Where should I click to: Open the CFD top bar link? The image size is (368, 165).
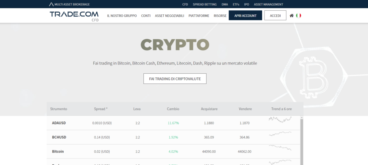click(x=185, y=4)
